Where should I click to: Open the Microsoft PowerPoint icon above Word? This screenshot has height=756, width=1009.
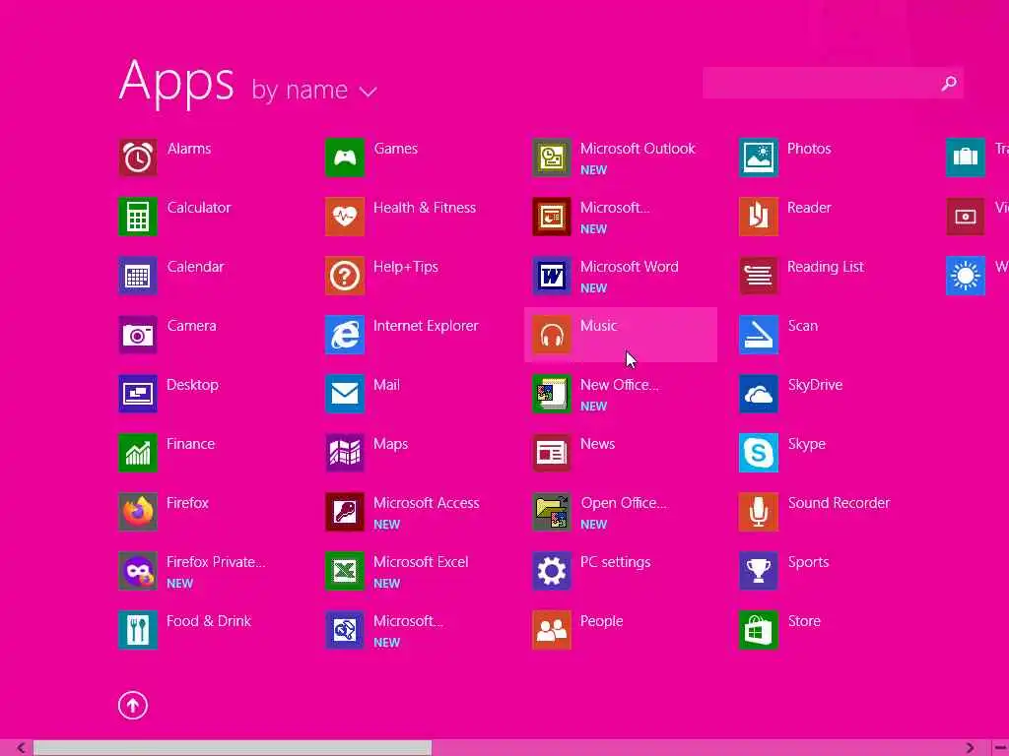[x=552, y=217]
